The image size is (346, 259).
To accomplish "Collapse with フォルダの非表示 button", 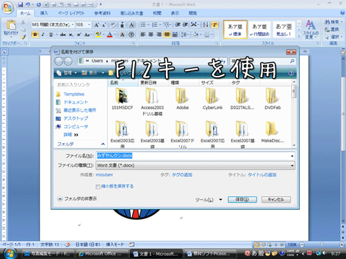I will [x=78, y=198].
